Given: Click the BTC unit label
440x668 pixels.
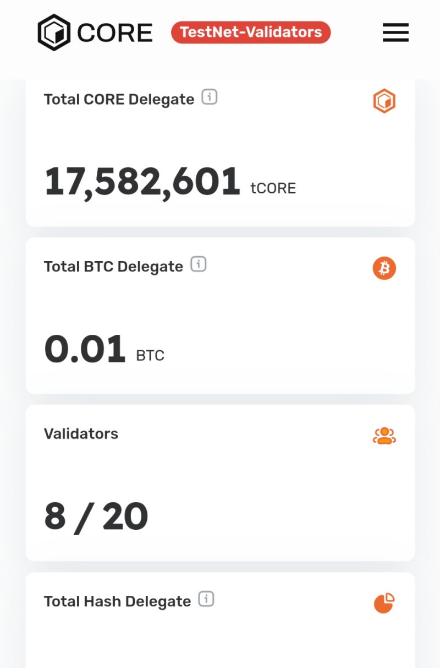Looking at the screenshot, I should 150,355.
